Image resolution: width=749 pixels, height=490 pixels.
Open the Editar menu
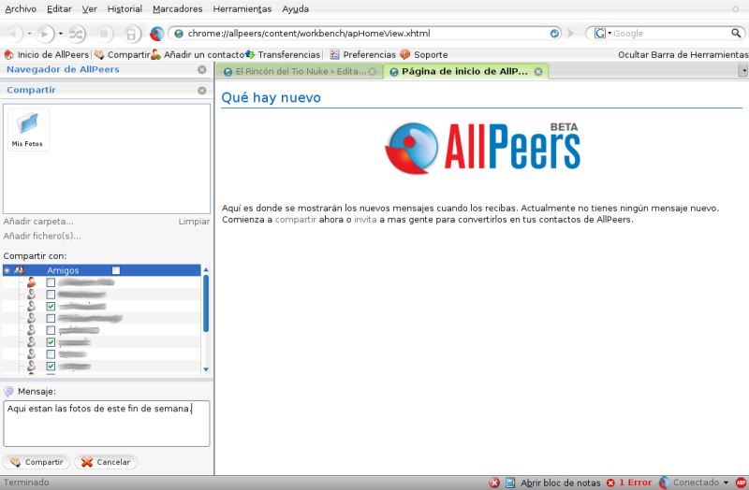tap(59, 8)
